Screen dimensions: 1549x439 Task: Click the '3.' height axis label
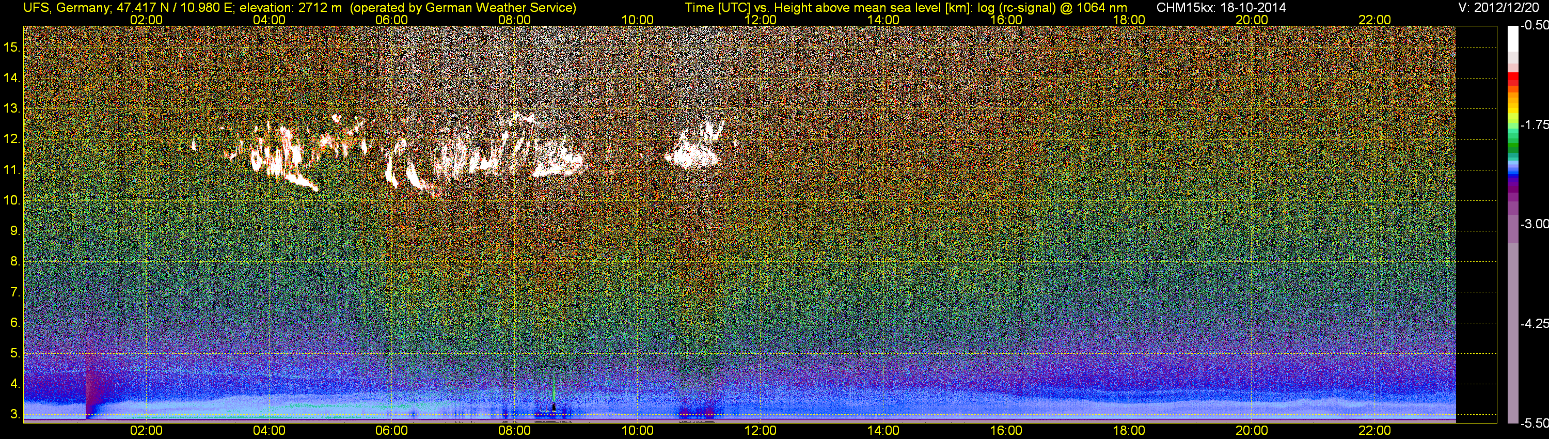tap(15, 414)
